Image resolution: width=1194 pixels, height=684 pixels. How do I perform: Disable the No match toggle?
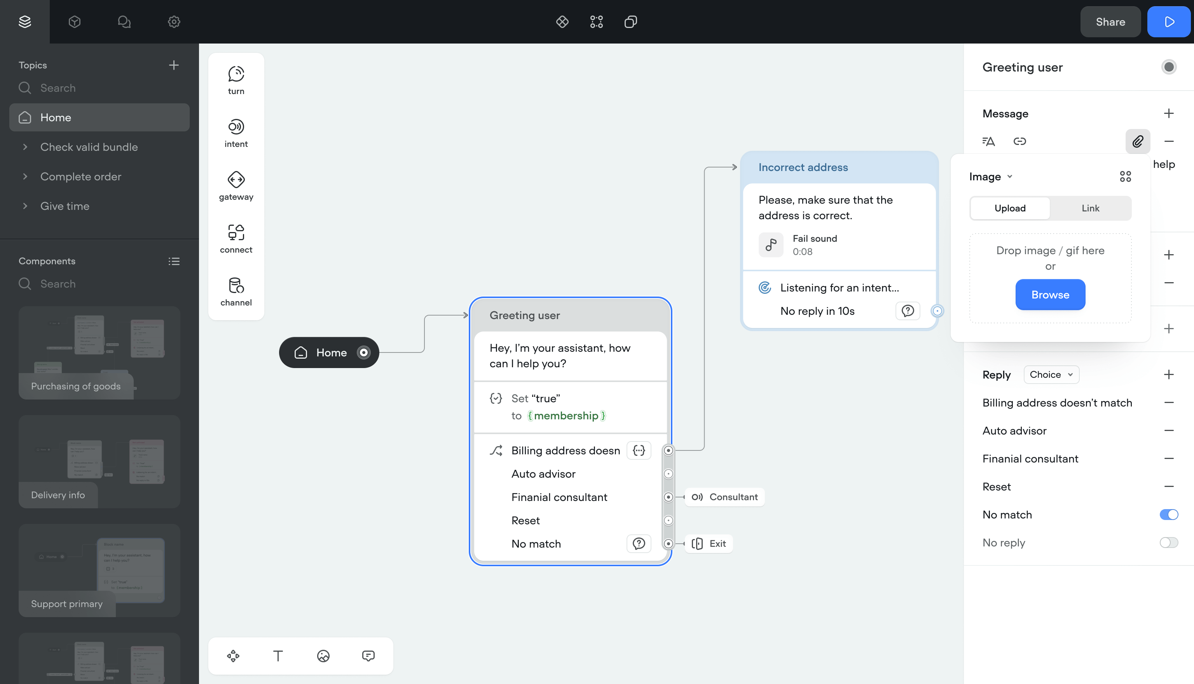[x=1169, y=515]
